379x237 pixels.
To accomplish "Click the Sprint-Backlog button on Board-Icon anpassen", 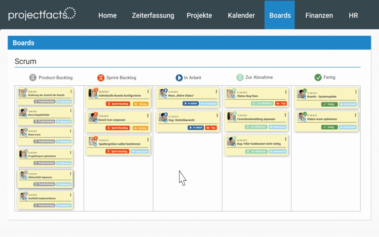I will [117, 128].
